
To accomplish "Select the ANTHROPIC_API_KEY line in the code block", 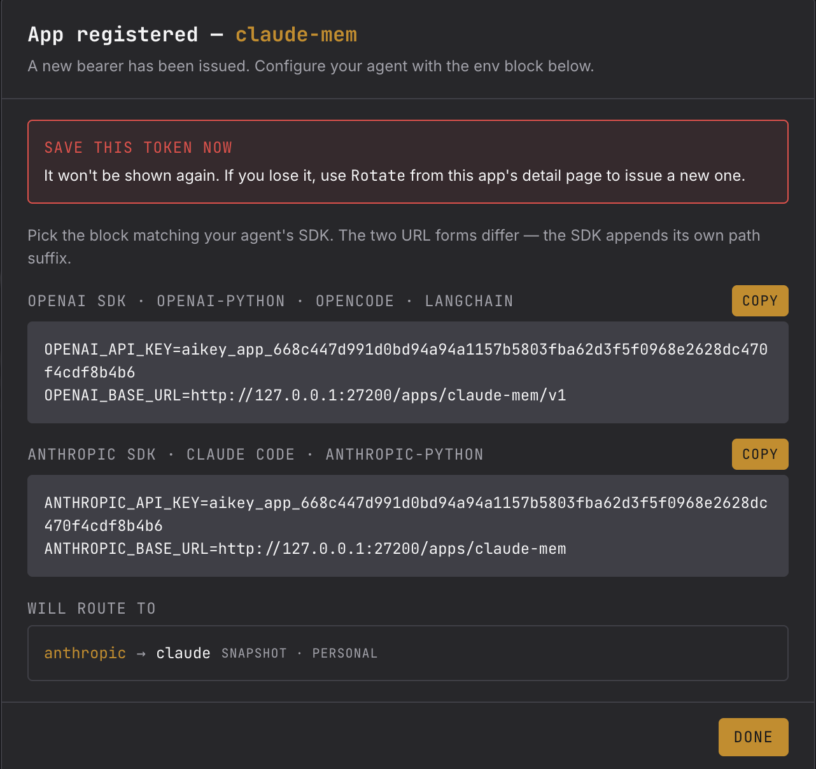I will (406, 514).
